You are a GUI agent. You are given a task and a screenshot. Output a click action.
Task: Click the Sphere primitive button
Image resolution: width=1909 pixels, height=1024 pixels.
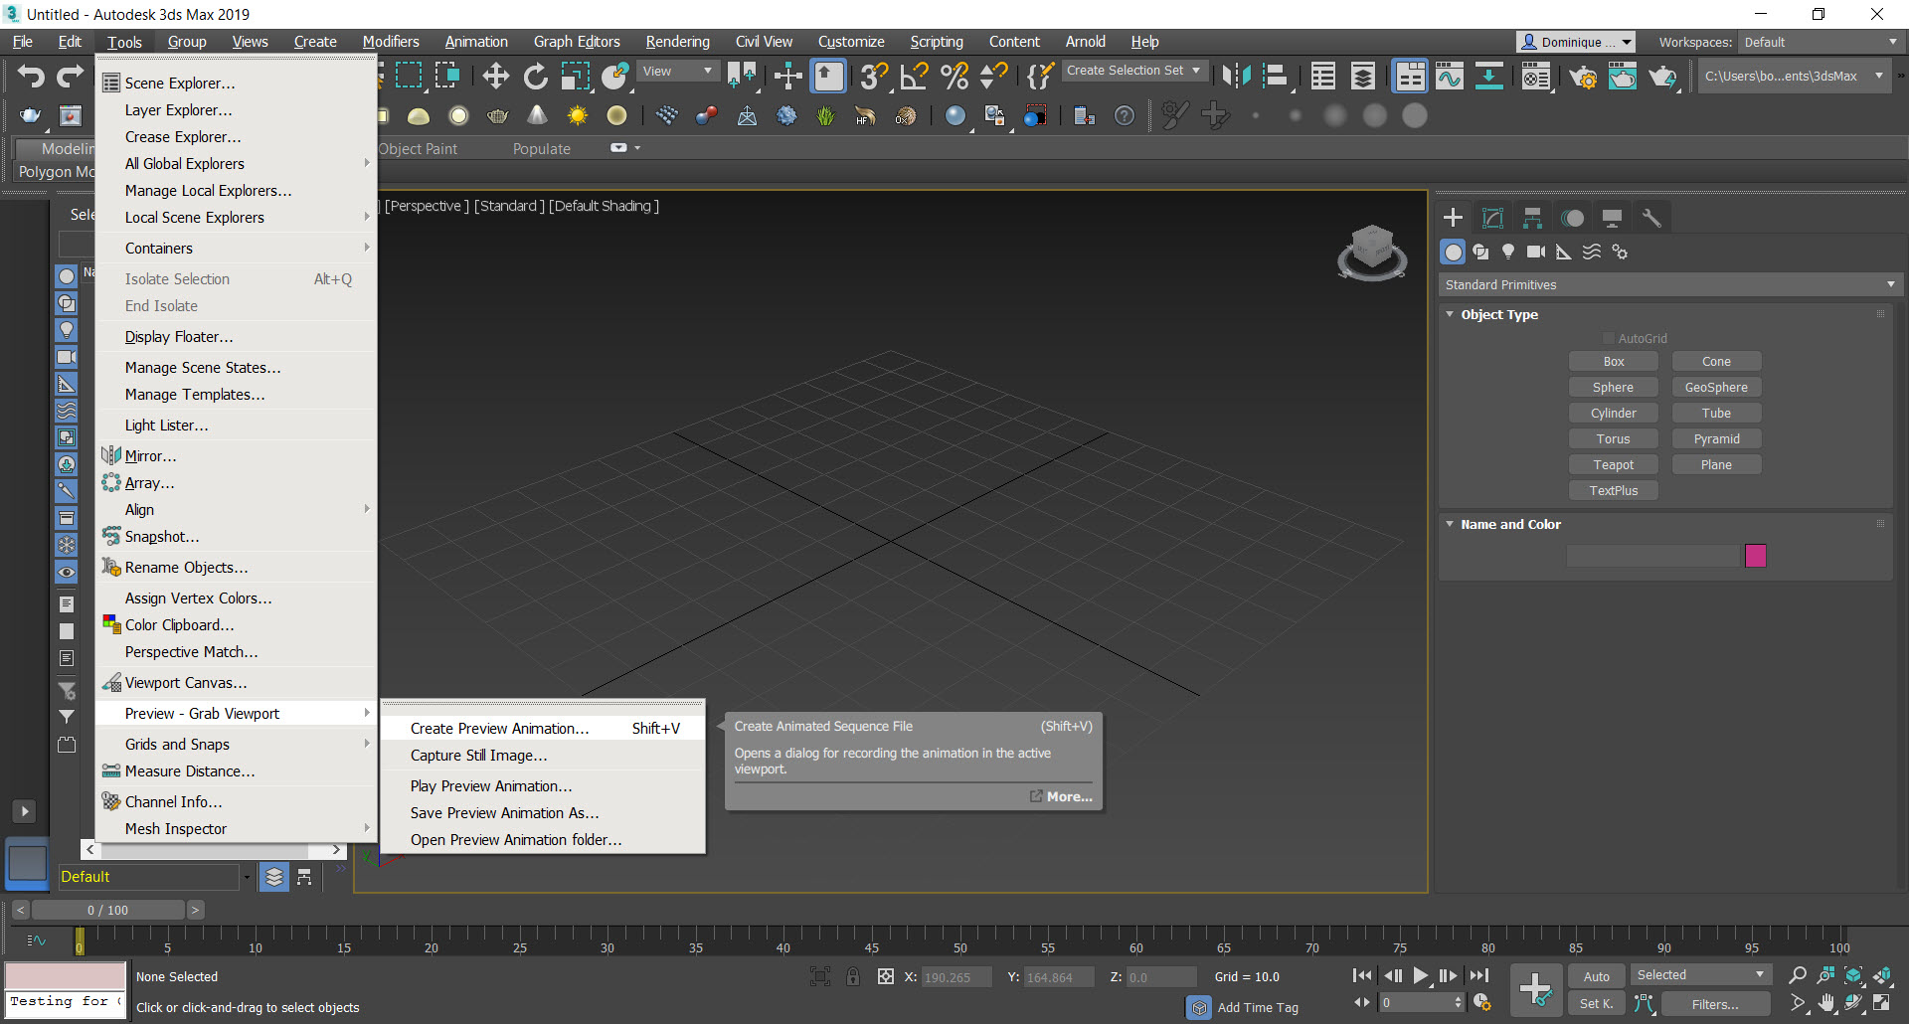click(x=1613, y=388)
